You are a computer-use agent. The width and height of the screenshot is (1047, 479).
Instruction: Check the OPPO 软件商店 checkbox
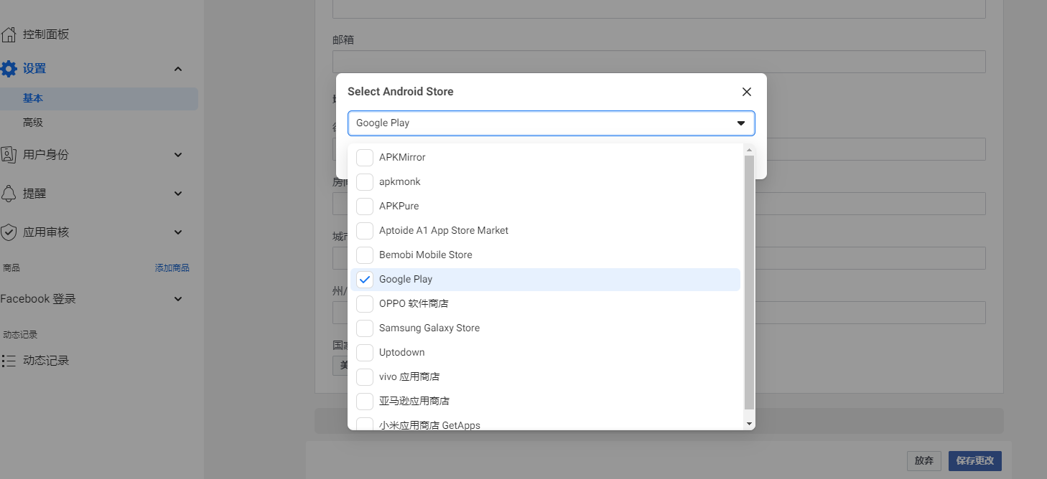point(365,303)
